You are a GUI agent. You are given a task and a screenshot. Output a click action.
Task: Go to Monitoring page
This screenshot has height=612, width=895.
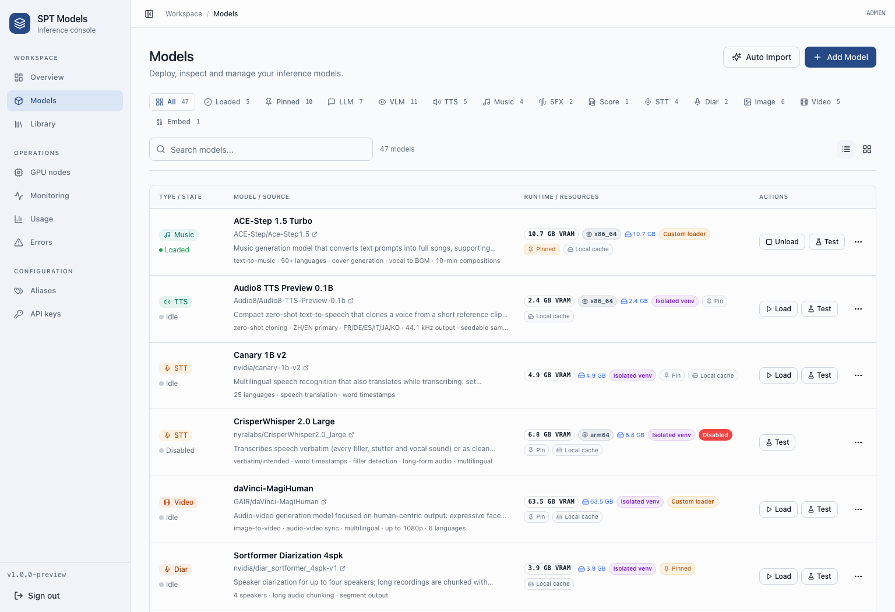65,196
